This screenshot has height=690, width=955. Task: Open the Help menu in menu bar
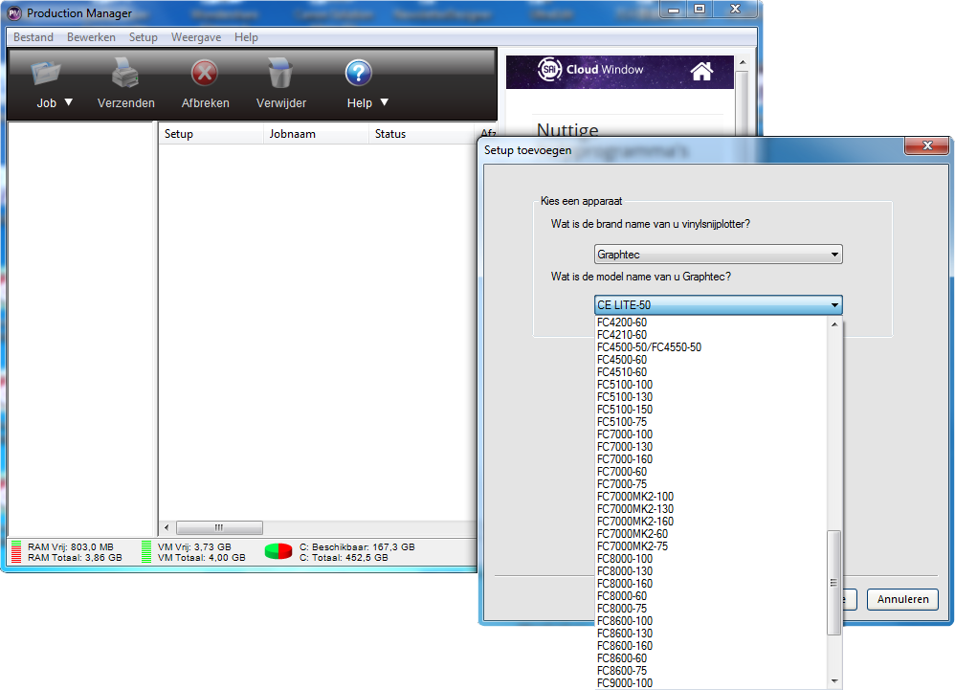(246, 37)
